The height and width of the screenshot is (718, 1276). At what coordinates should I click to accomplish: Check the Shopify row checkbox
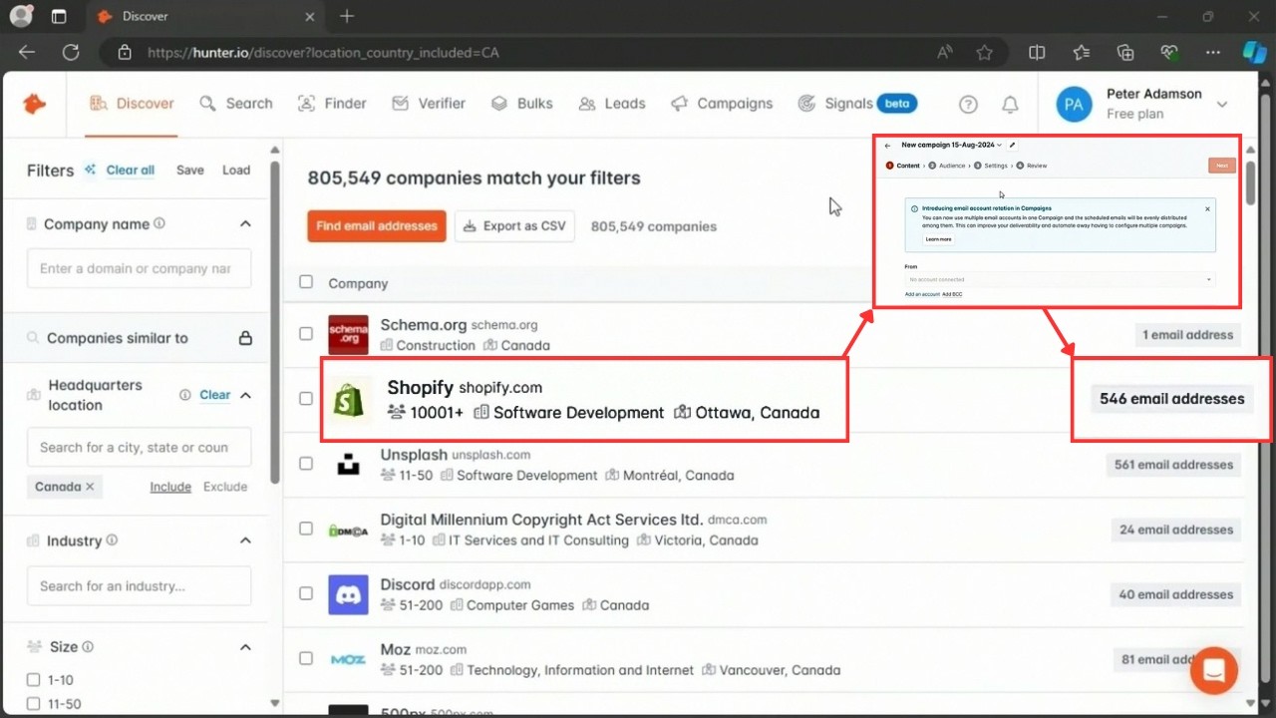point(306,399)
